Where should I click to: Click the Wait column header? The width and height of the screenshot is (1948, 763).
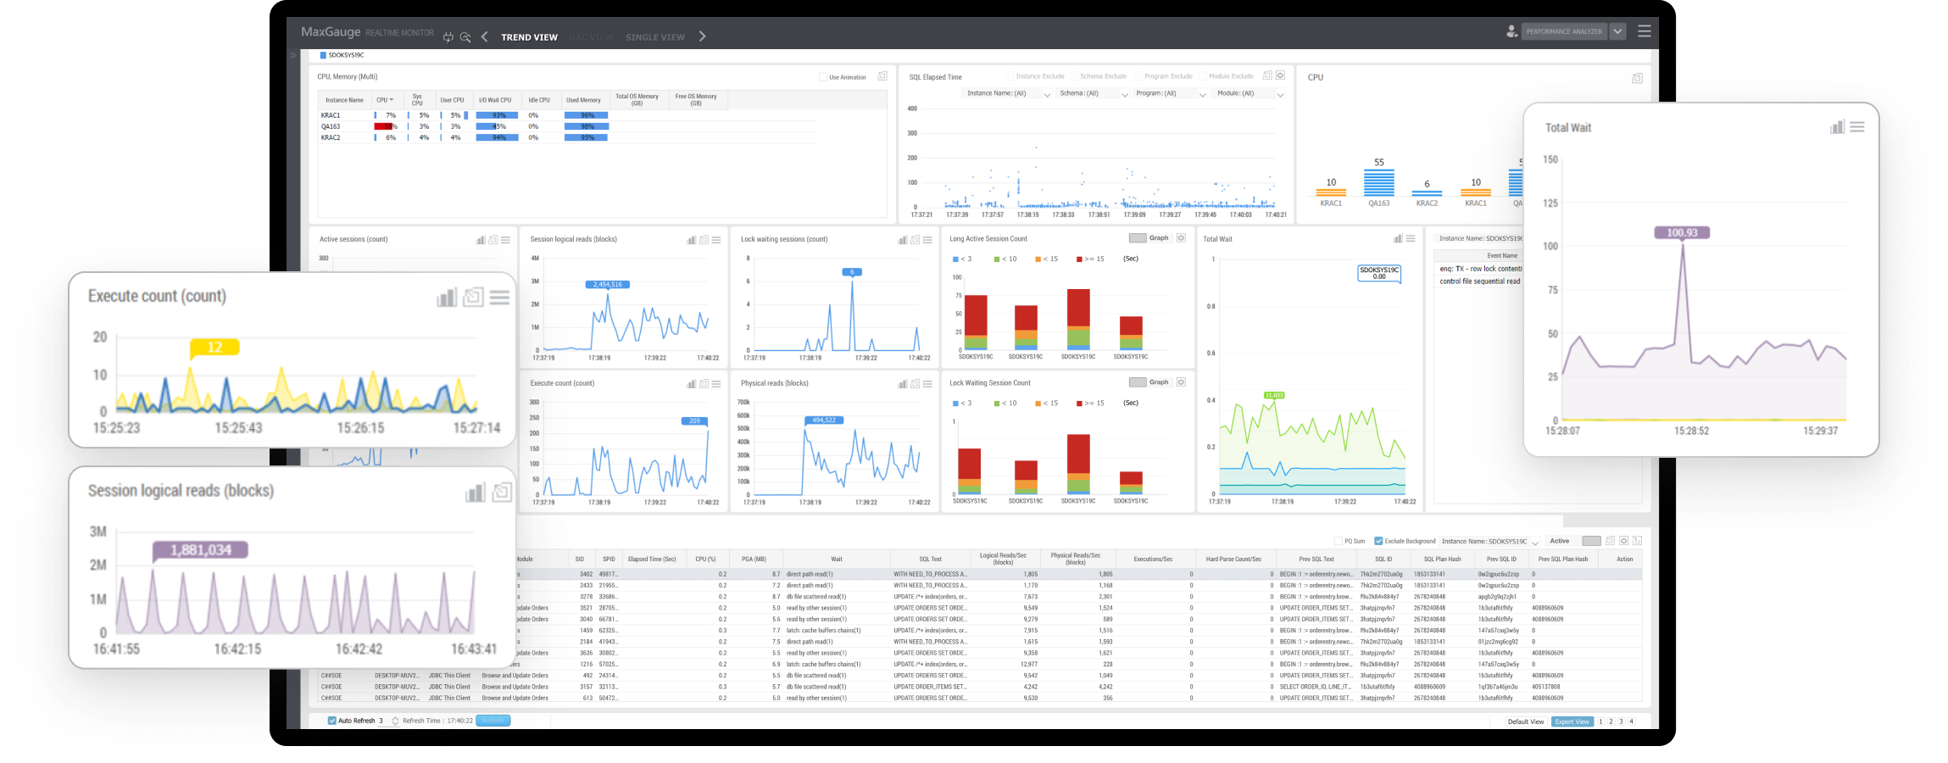pyautogui.click(x=837, y=559)
